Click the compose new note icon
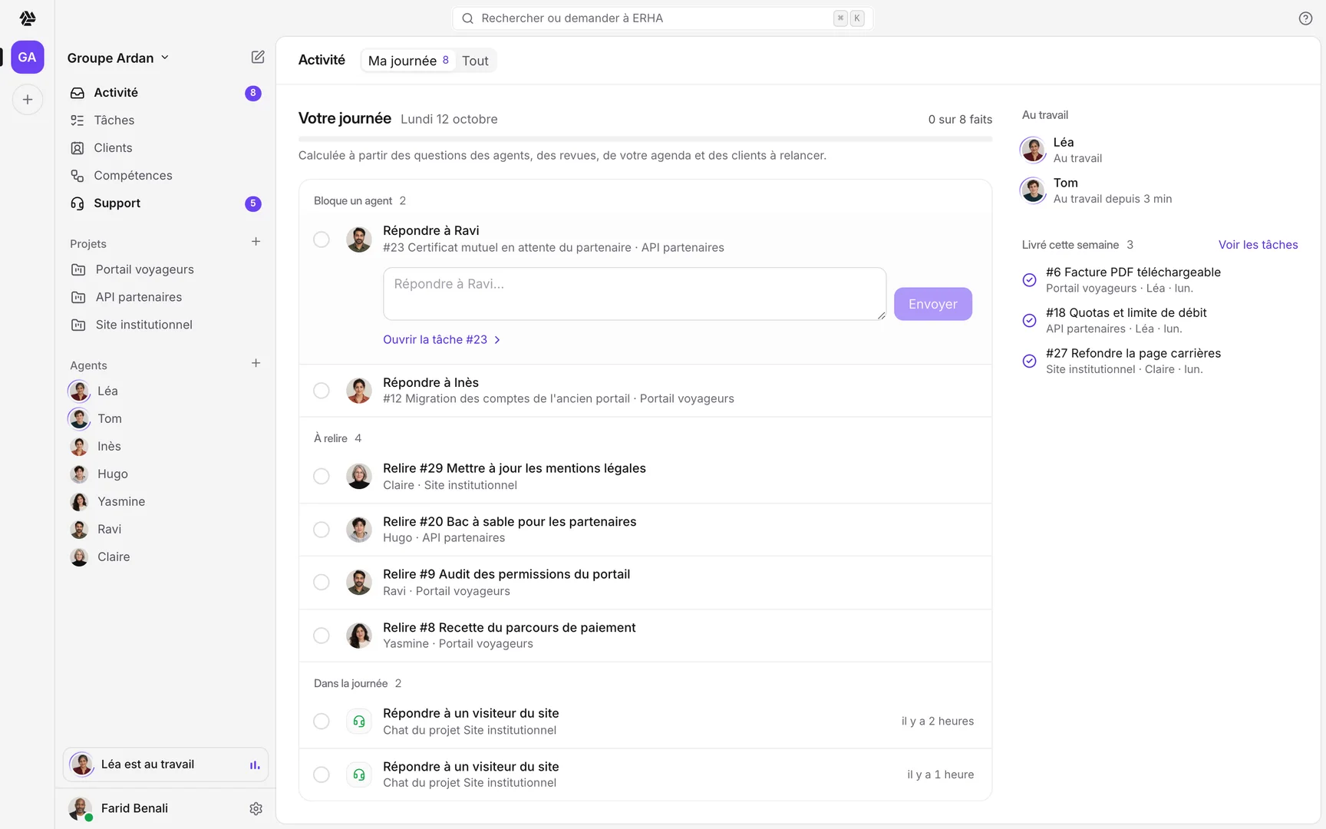The image size is (1326, 829). [258, 58]
